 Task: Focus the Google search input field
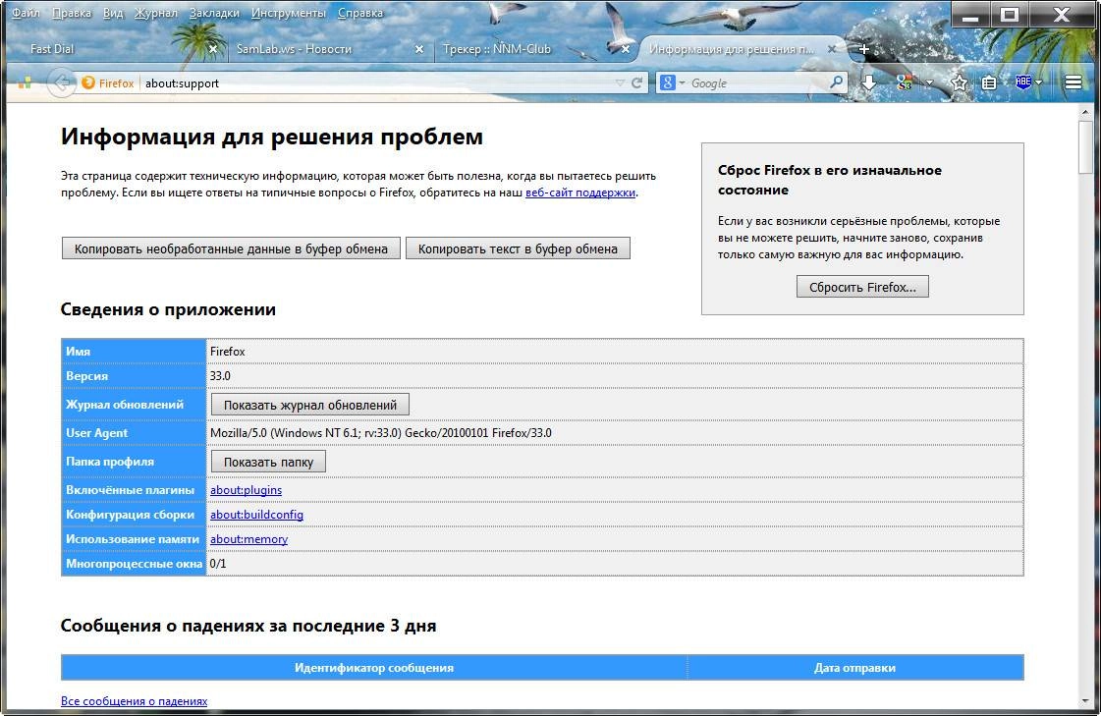pos(758,83)
